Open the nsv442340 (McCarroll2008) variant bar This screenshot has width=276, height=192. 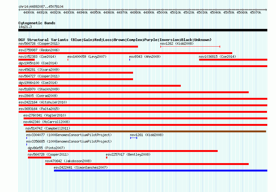click(145, 125)
